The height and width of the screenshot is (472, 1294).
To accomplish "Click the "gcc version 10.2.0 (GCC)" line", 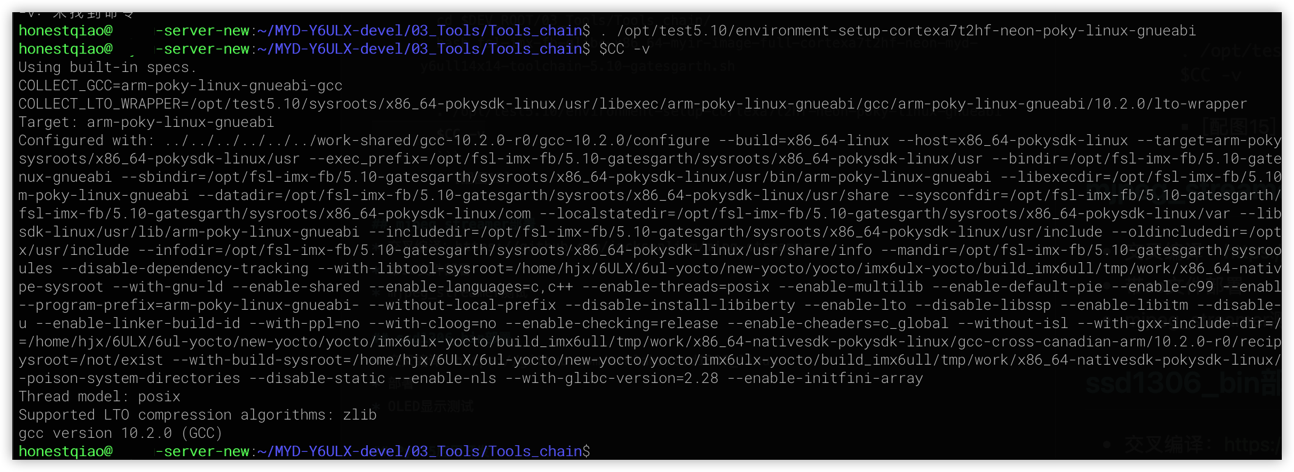I will click(x=120, y=433).
